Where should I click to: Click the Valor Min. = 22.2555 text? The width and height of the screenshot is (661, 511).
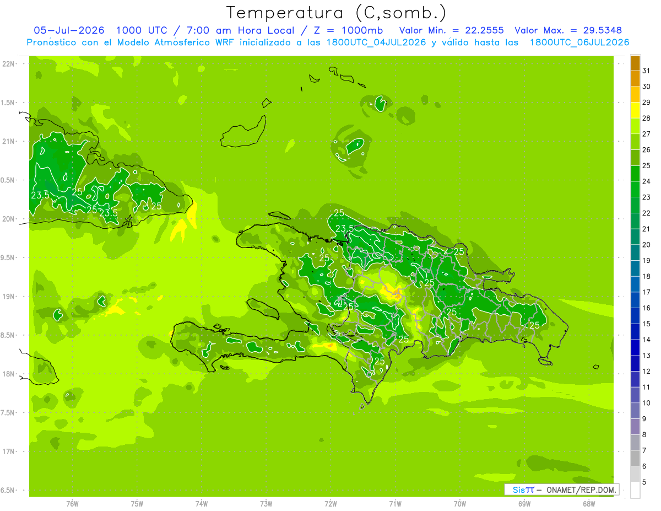click(451, 30)
